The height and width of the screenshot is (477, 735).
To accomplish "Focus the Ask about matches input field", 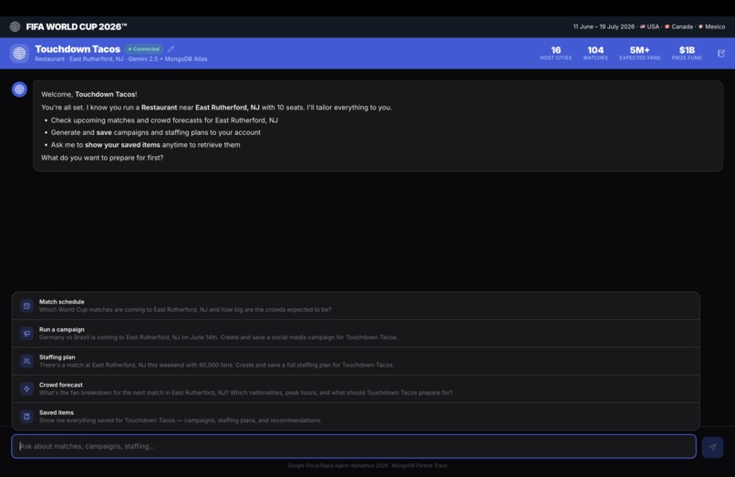I will pos(354,446).
